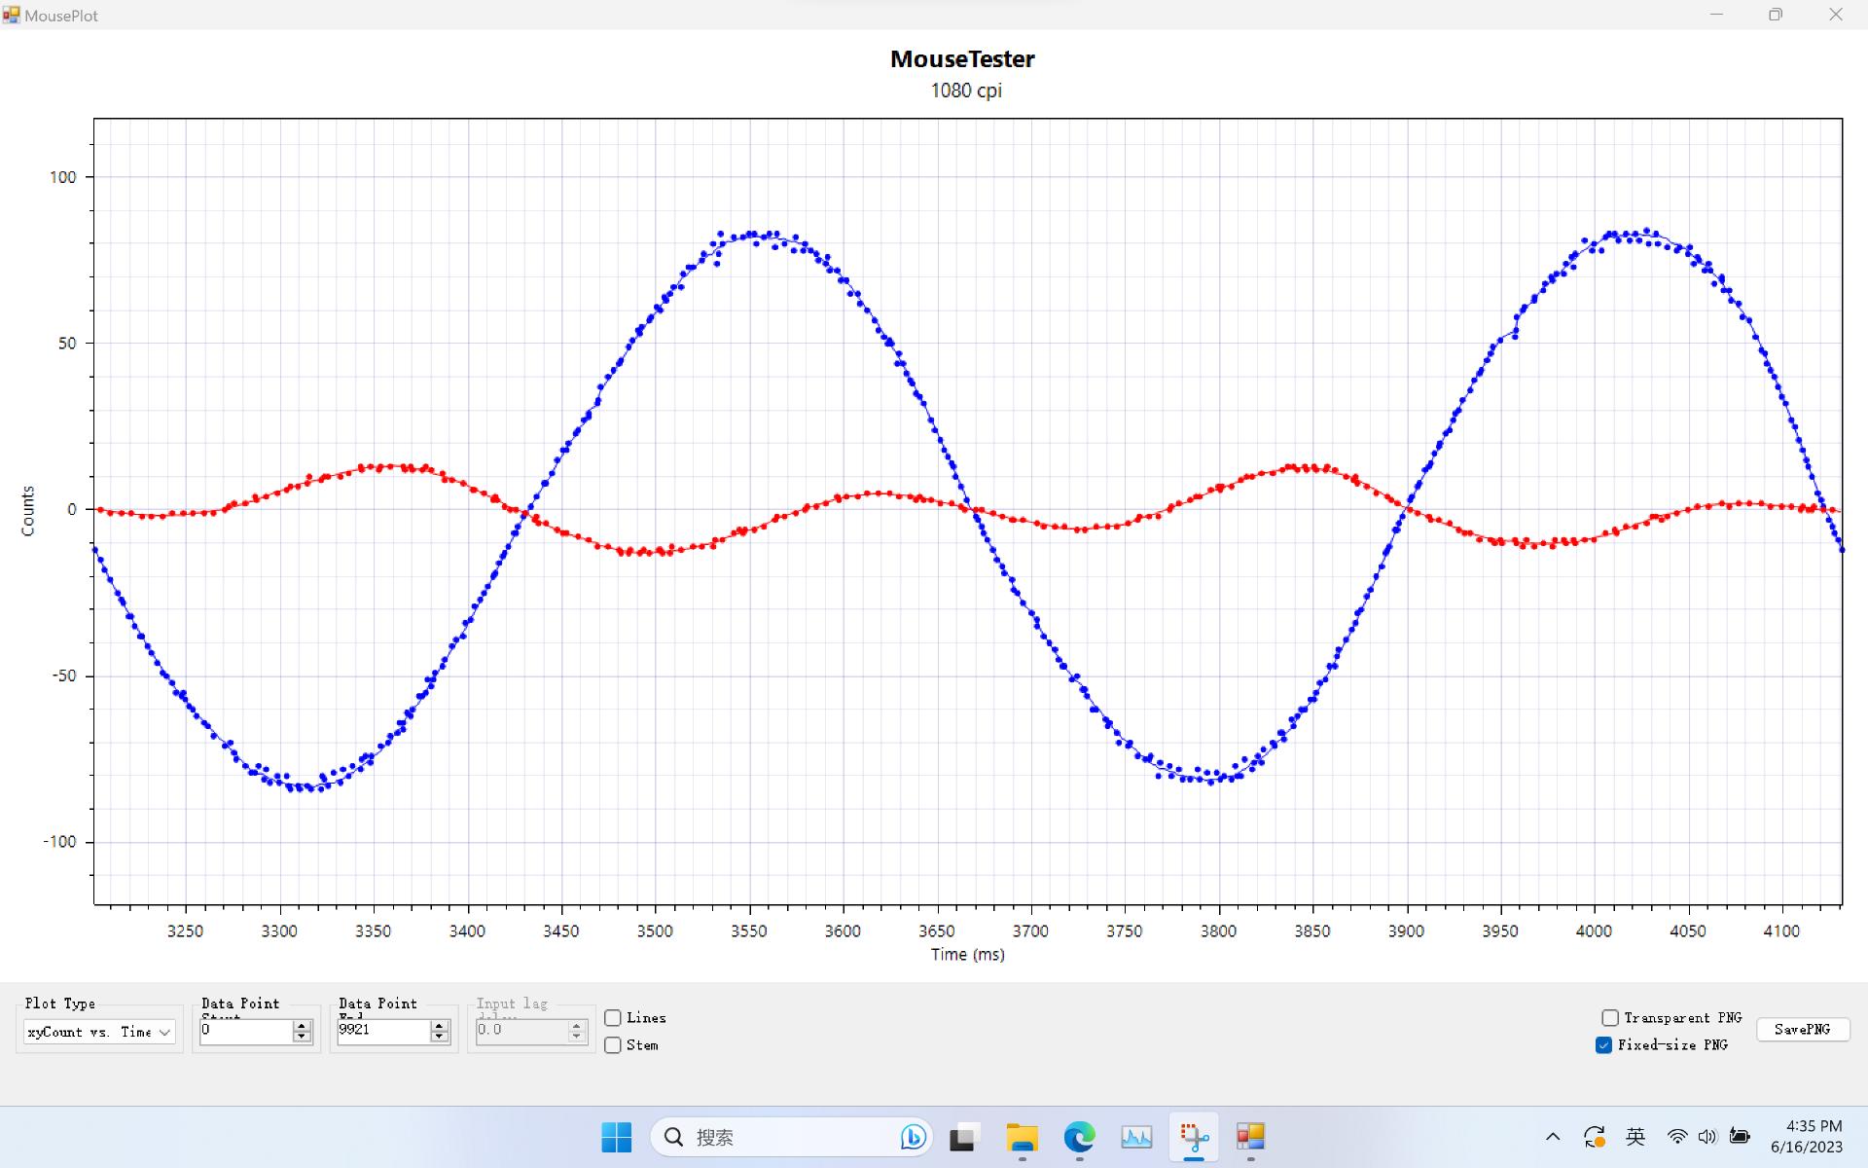Click the Bing icon in search box
Screen dimensions: 1868x1168
(x=913, y=1137)
